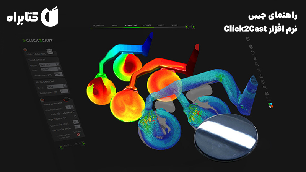The height and width of the screenshot is (172, 306).
Task: Activate the zoom magnifier tool icon
Action: 257,64
